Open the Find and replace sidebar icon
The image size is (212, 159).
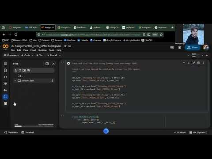[5, 70]
